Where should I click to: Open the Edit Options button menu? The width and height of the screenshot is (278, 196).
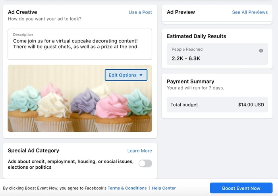tap(126, 75)
